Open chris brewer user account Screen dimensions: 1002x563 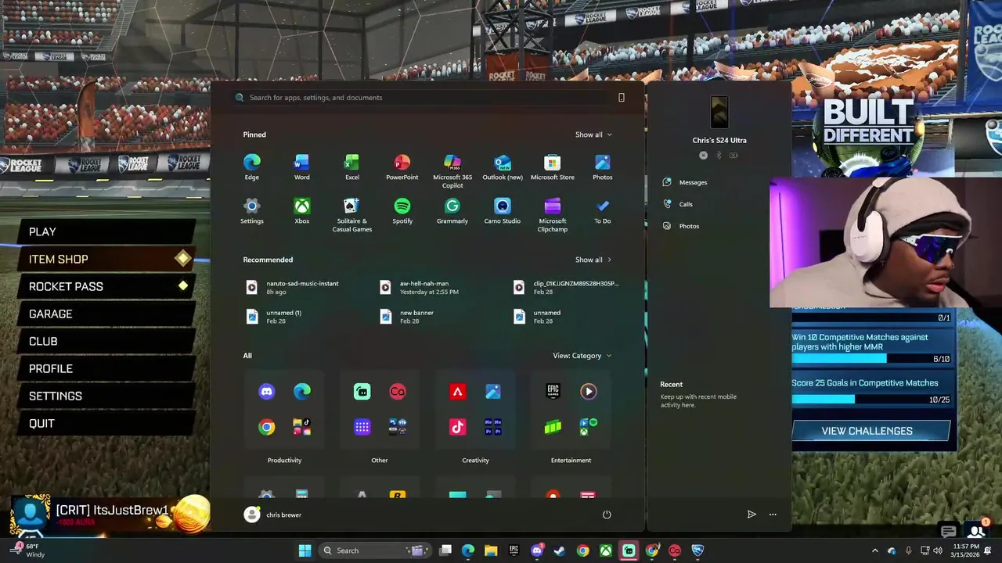click(273, 515)
